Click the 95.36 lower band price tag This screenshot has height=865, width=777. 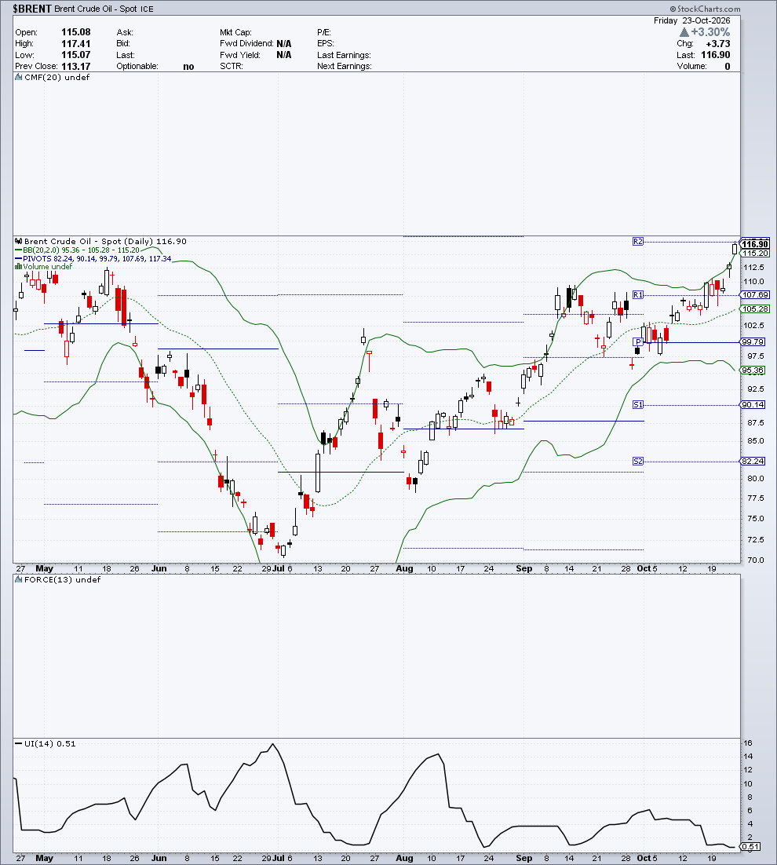(x=753, y=370)
